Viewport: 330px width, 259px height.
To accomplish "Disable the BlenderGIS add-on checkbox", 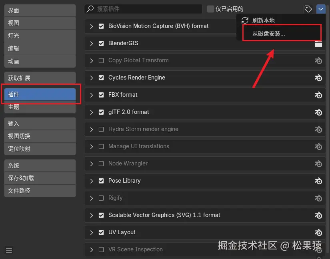I will (101, 43).
